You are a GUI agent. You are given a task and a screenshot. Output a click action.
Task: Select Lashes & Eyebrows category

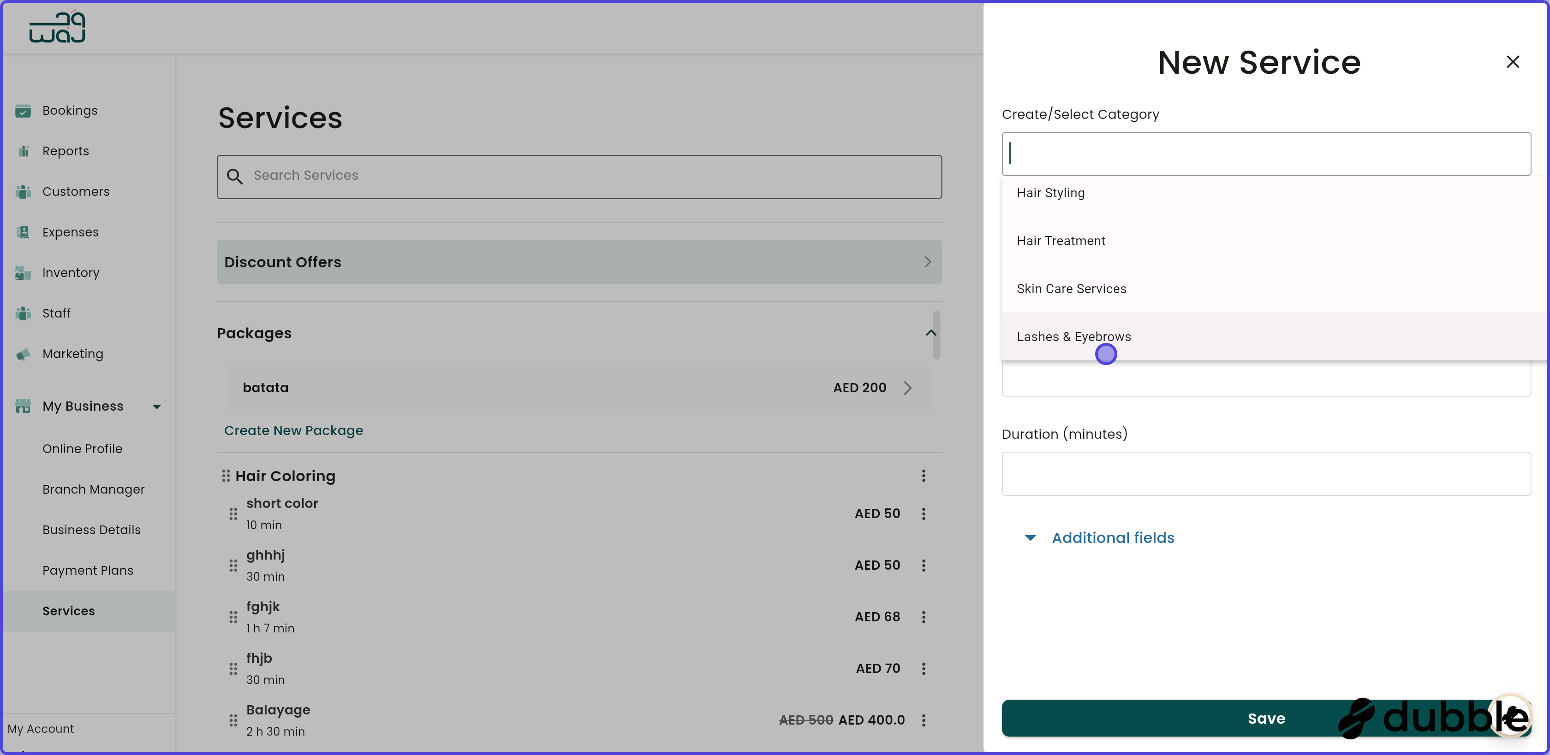click(x=1073, y=336)
